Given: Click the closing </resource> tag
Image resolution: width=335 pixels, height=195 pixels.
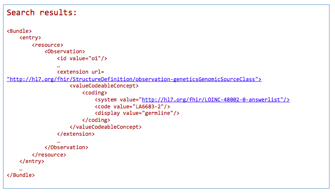Looking at the screenshot, I should click(x=49, y=154).
